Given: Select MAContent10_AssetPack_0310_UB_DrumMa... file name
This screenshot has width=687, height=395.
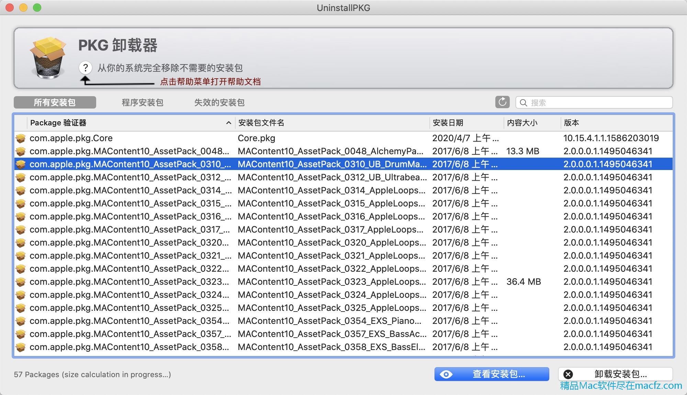Looking at the screenshot, I should point(332,164).
